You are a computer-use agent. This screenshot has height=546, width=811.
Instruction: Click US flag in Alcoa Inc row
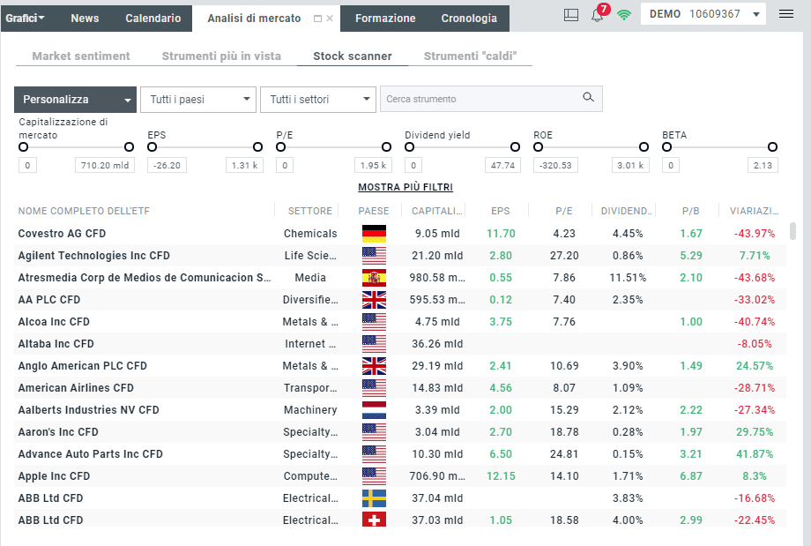click(x=374, y=322)
